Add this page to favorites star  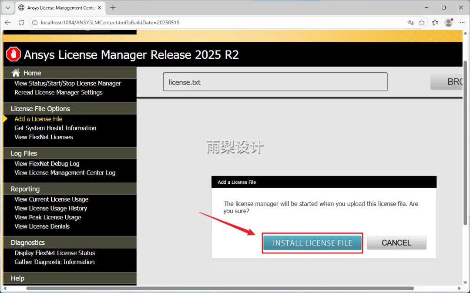422,23
